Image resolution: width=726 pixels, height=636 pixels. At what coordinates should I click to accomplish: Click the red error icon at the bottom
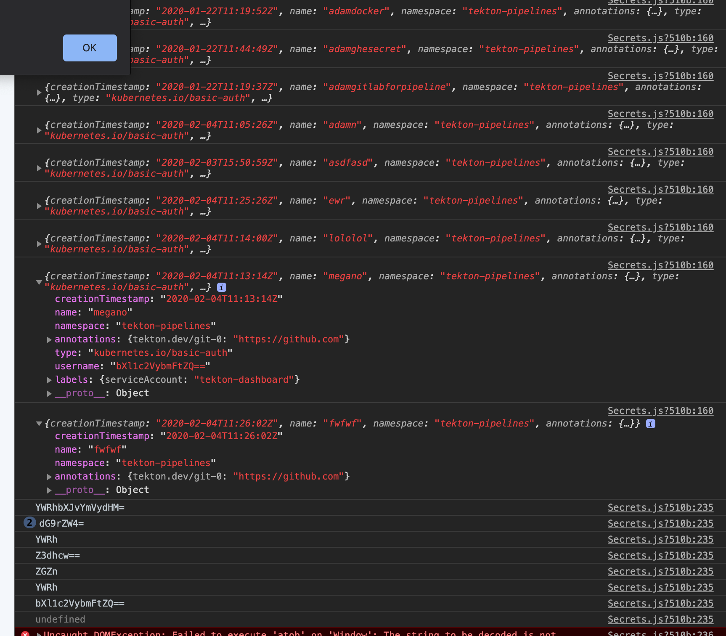tap(26, 633)
